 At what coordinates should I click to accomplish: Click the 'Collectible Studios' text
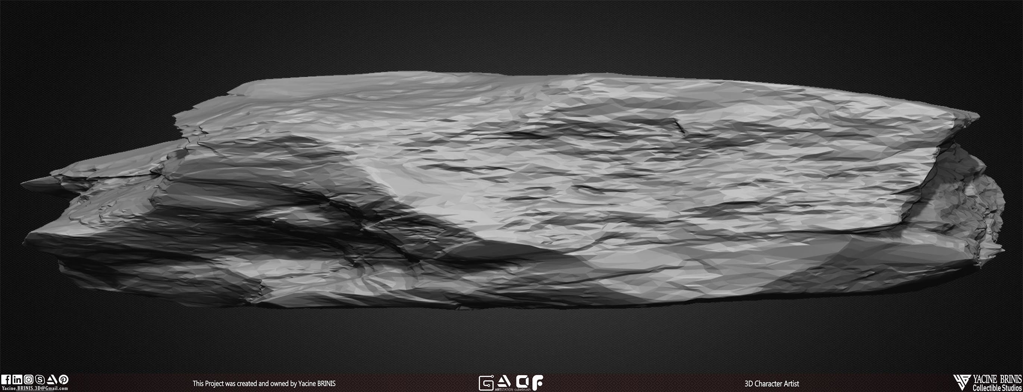click(997, 388)
